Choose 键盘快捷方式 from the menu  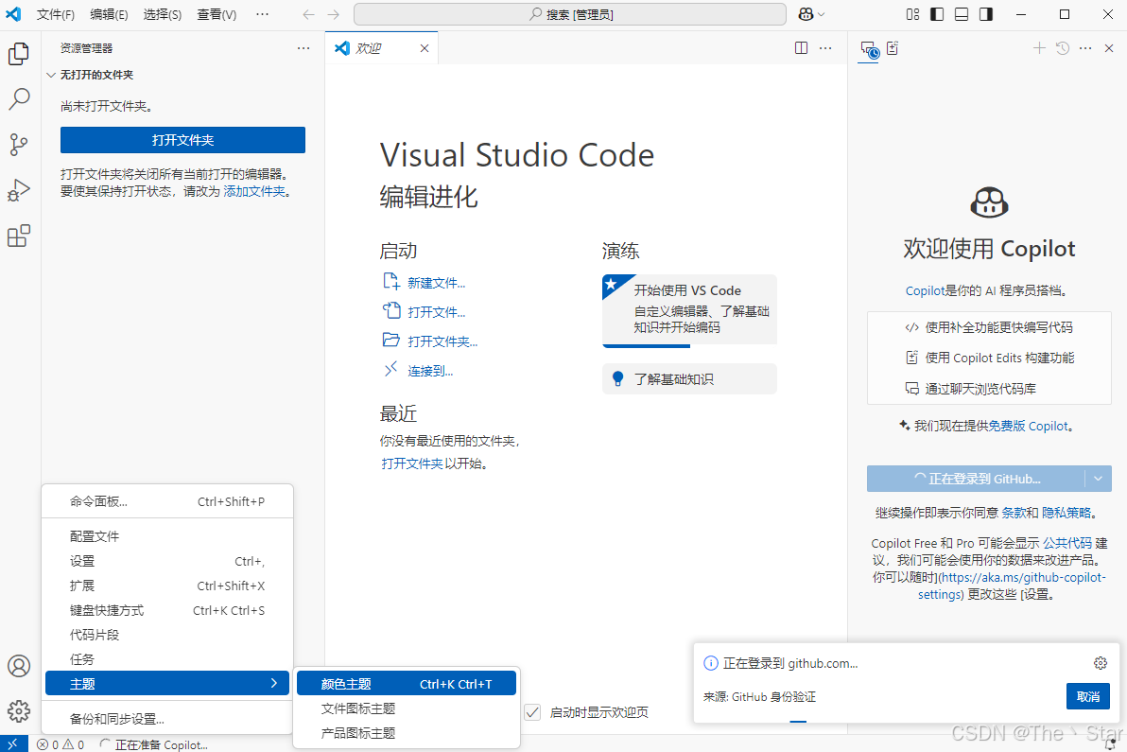tap(166, 610)
